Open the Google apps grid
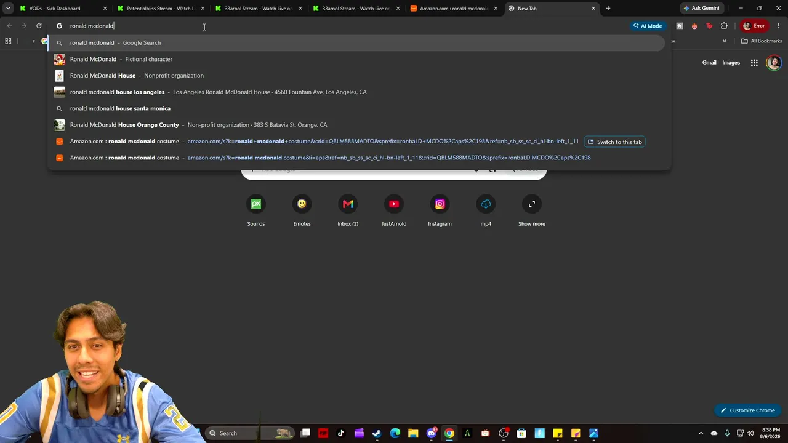Viewport: 788px width, 443px height. (754, 63)
